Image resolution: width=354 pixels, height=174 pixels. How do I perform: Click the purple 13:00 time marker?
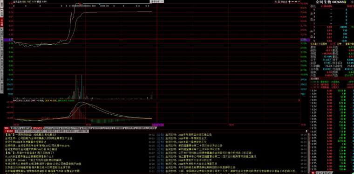pos(158,125)
